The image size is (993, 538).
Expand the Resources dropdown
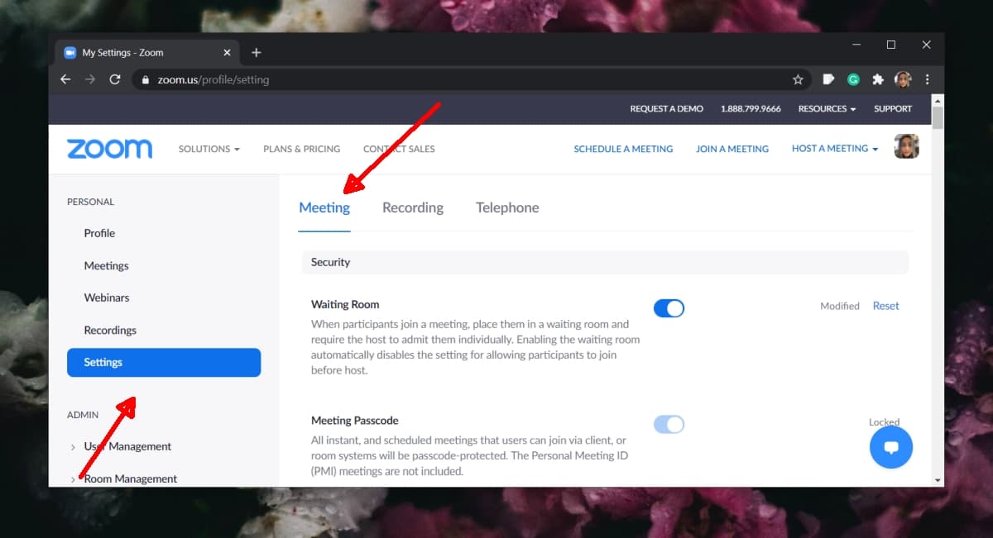tap(827, 109)
